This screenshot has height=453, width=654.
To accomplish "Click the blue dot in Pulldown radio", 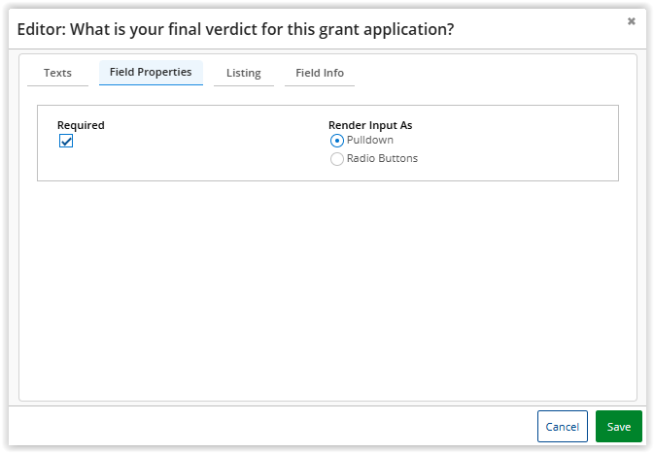I will pyautogui.click(x=337, y=141).
